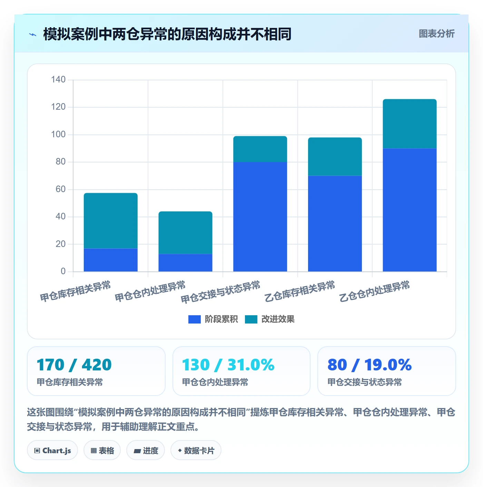Click the lightning icon beside the title
The height and width of the screenshot is (487, 483).
click(x=33, y=34)
